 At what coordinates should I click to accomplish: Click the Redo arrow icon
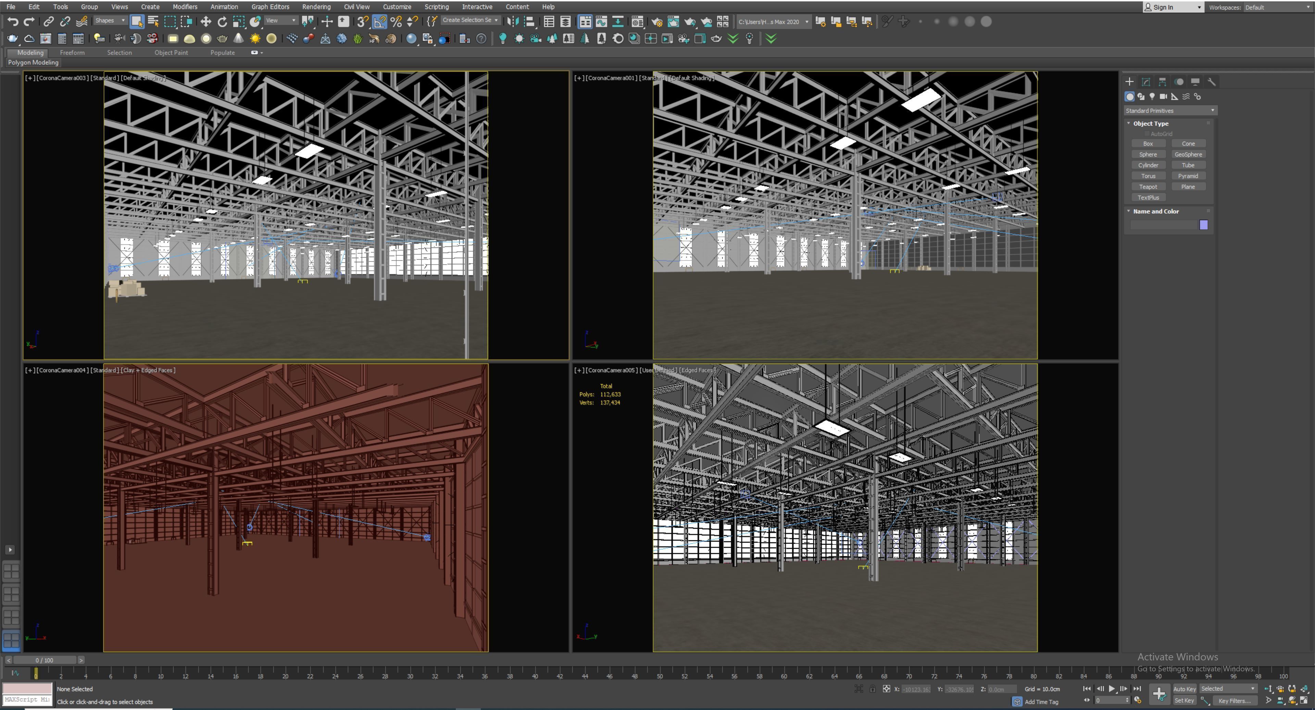(29, 22)
